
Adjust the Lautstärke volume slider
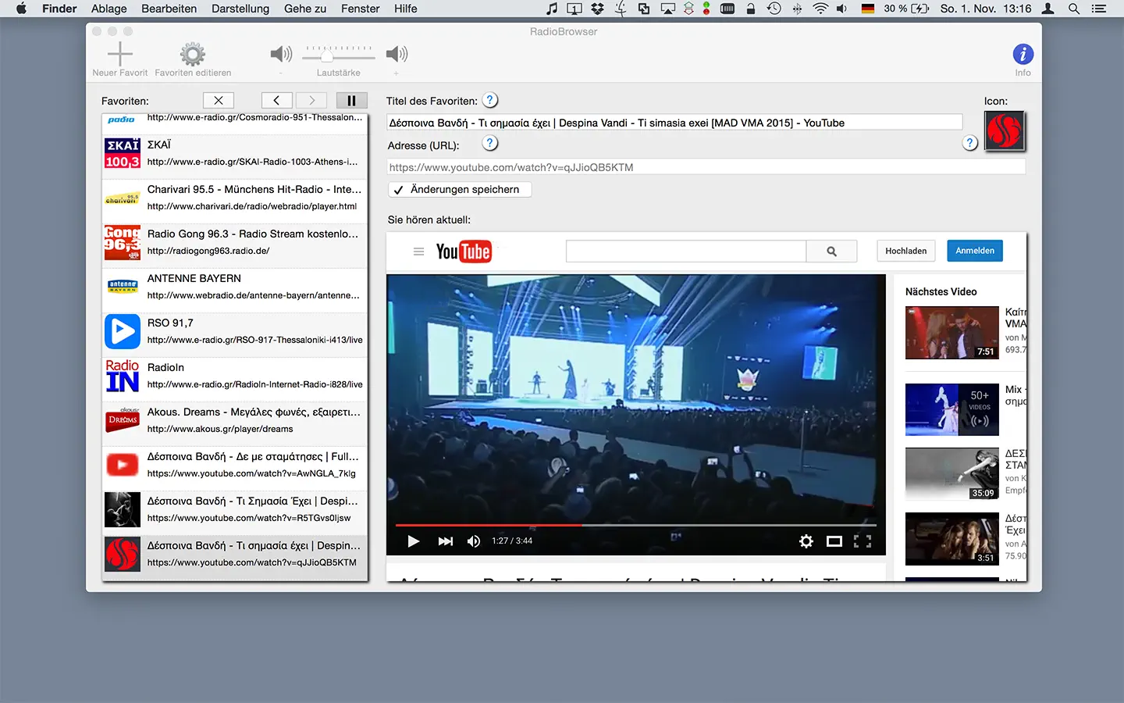tap(339, 55)
